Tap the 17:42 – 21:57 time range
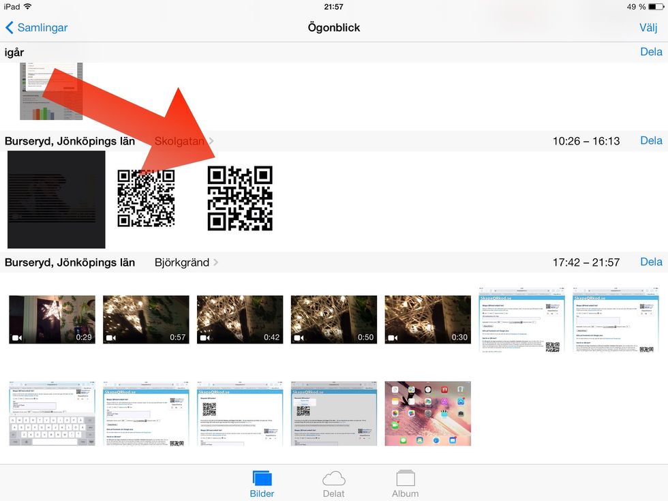 point(586,262)
